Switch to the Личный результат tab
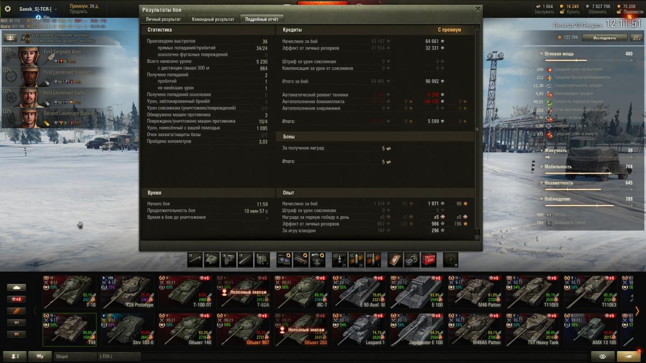 (x=163, y=19)
